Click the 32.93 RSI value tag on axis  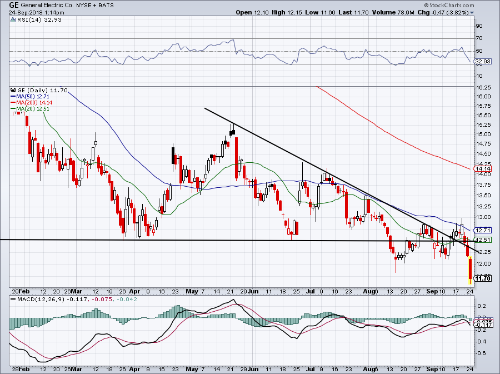pyautogui.click(x=483, y=61)
